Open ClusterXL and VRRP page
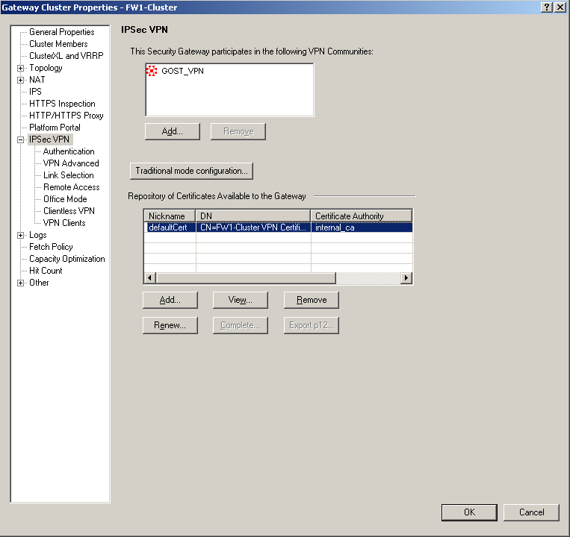The height and width of the screenshot is (537, 570). (x=66, y=56)
